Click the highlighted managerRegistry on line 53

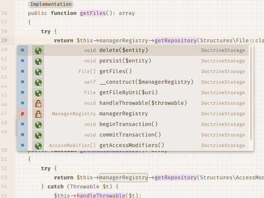(x=123, y=177)
